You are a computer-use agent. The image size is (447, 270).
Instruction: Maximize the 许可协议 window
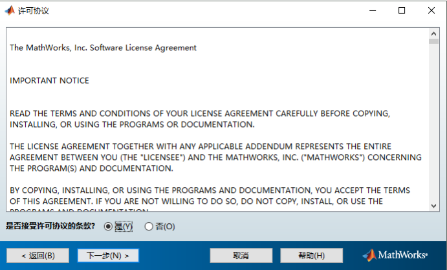[402, 10]
